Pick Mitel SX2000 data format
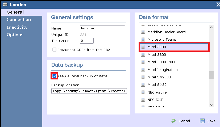 point(159,77)
